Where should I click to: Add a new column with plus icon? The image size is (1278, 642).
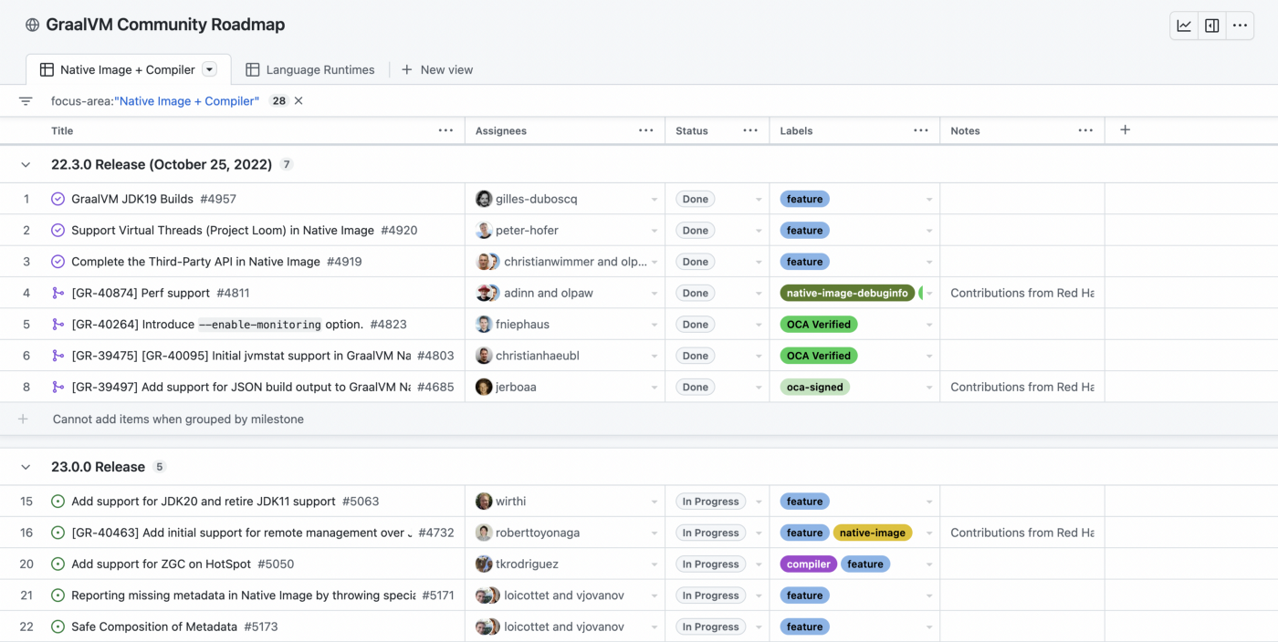pos(1125,130)
